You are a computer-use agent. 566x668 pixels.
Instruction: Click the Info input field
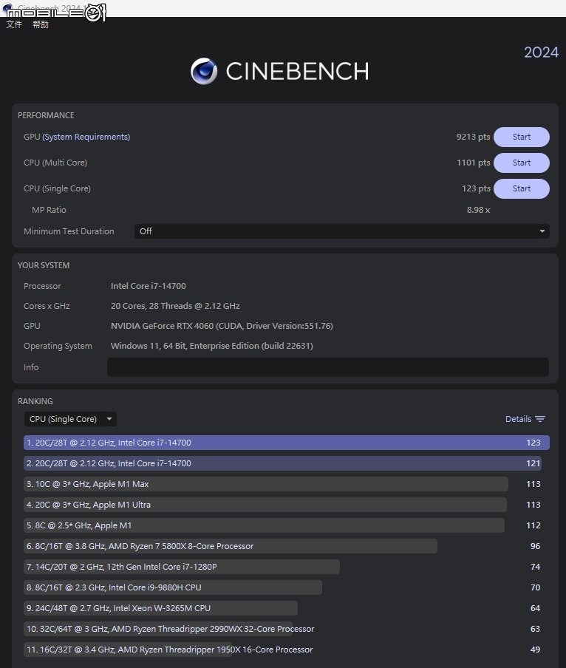pyautogui.click(x=328, y=367)
